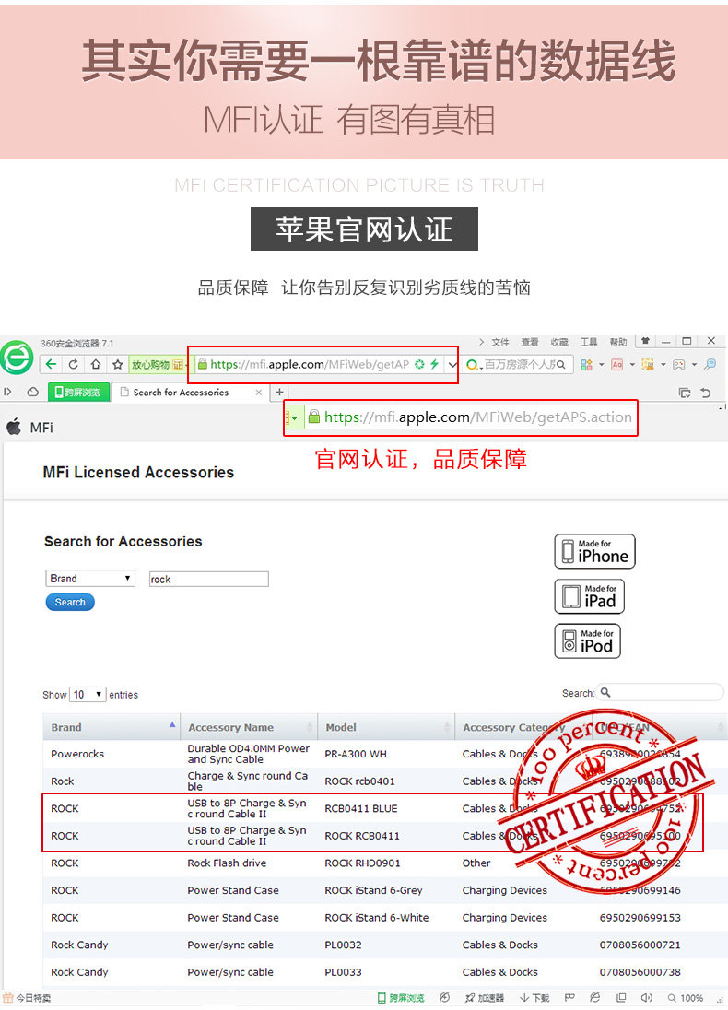Image resolution: width=728 pixels, height=1010 pixels.
Task: Open the 工具 menu
Action: tap(589, 342)
